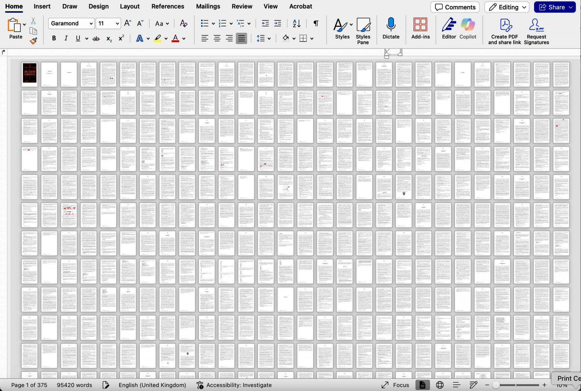Click the zoom slider handle
Screen dimensions: 581x391
tap(496, 385)
